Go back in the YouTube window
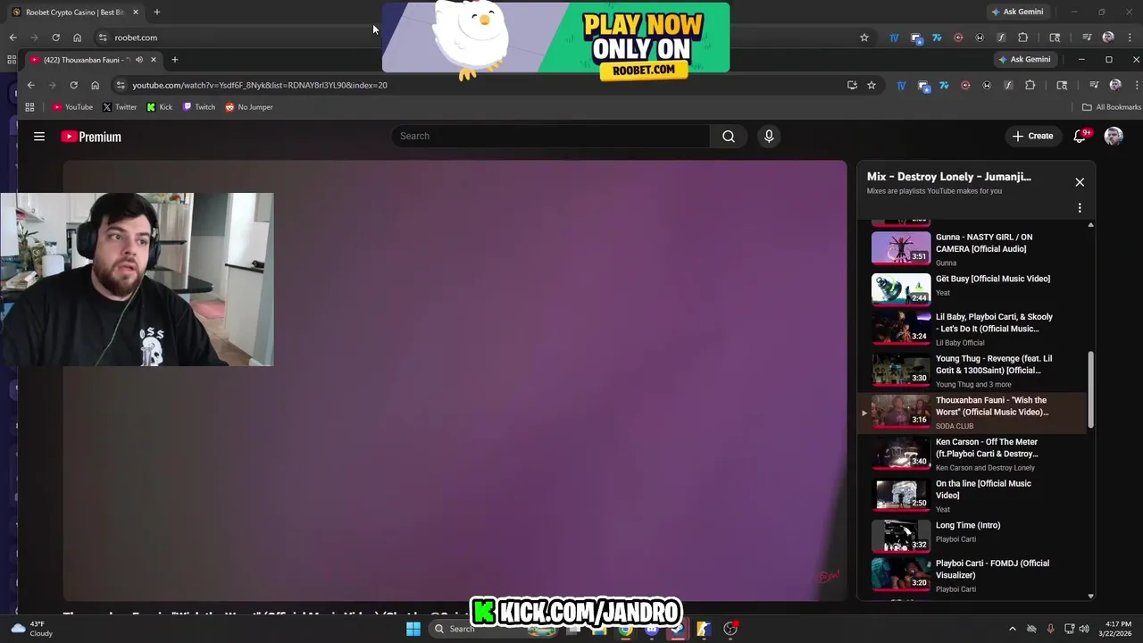The width and height of the screenshot is (1143, 643). (30, 85)
